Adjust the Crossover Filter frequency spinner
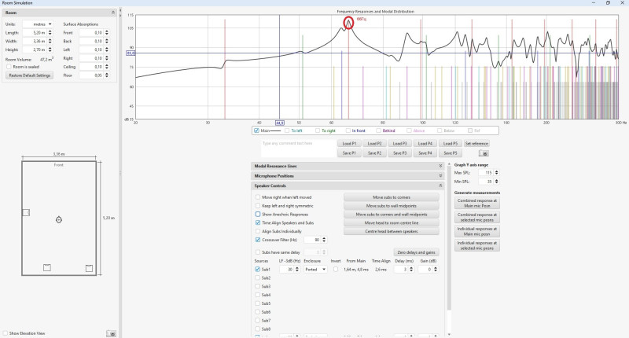Viewport: 629px width, 338px height. coord(324,240)
